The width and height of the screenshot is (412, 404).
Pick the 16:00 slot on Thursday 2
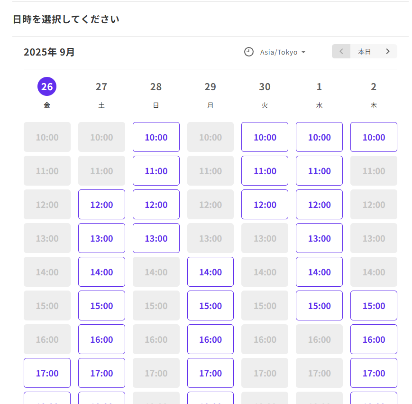point(374,339)
